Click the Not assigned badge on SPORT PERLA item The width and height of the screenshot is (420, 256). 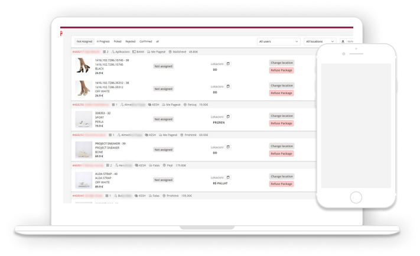pyautogui.click(x=163, y=119)
